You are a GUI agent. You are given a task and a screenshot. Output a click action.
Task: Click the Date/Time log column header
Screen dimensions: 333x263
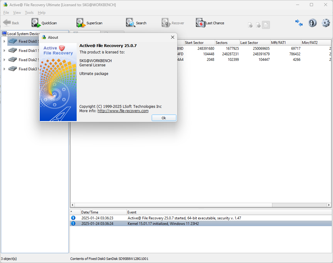pos(103,212)
